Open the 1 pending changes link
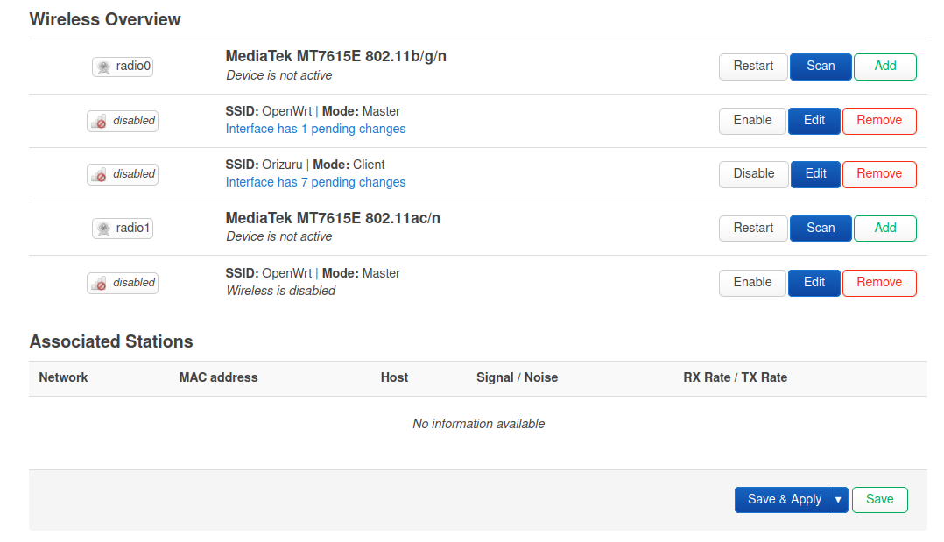Image resolution: width=944 pixels, height=542 pixels. (x=315, y=129)
